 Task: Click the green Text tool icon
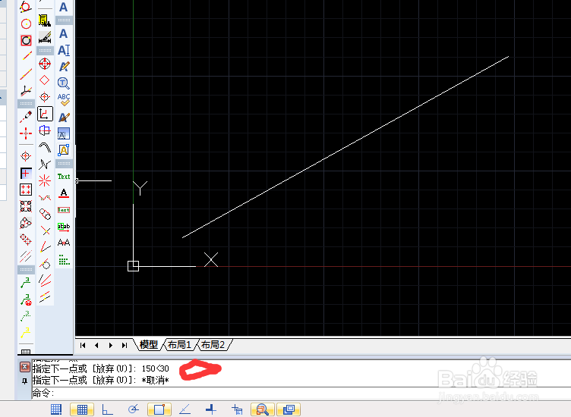point(64,177)
